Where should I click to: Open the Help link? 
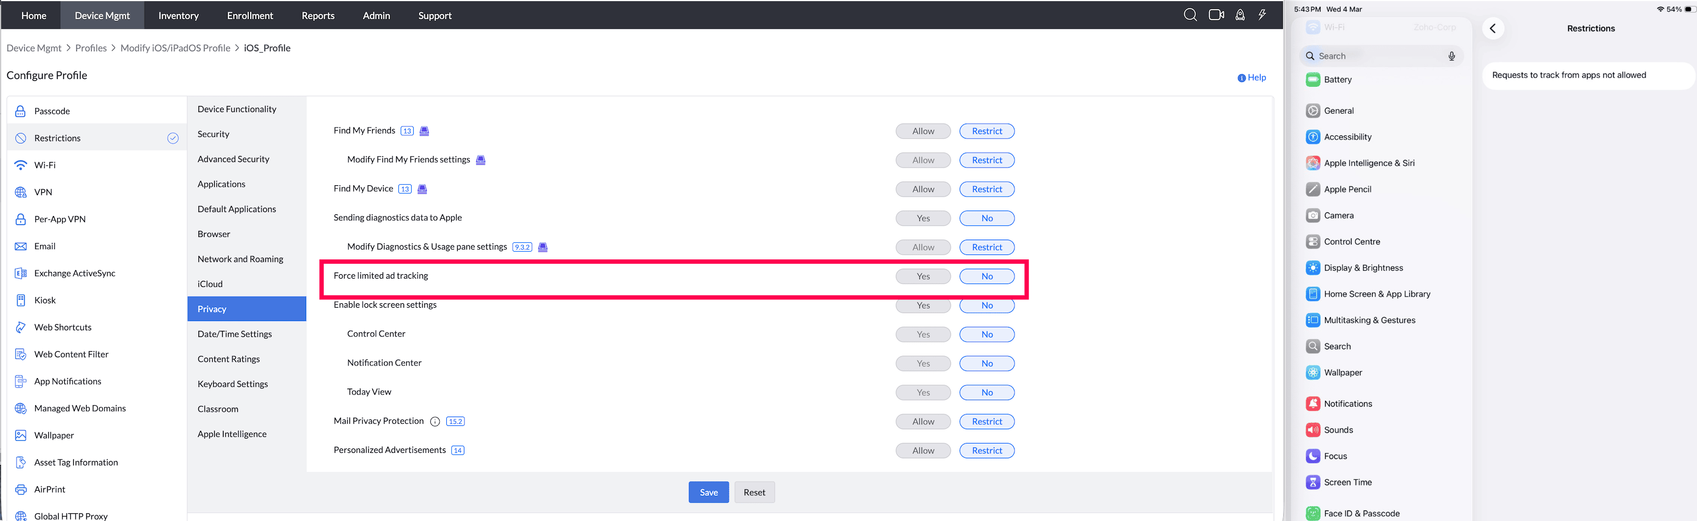(1252, 77)
